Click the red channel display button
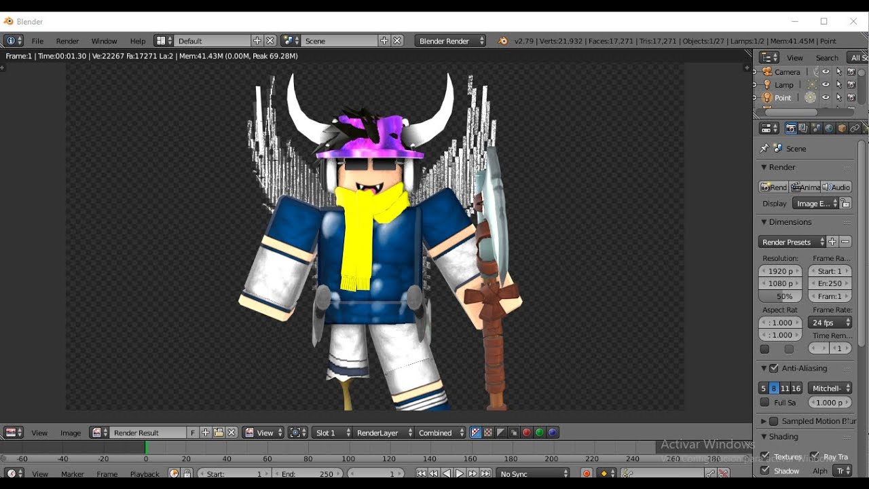 [x=527, y=433]
